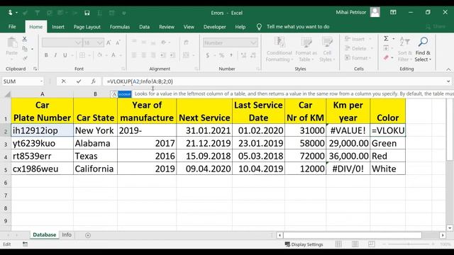Switch to the Formulas tab
The width and height of the screenshot is (454, 255).
tap(120, 27)
